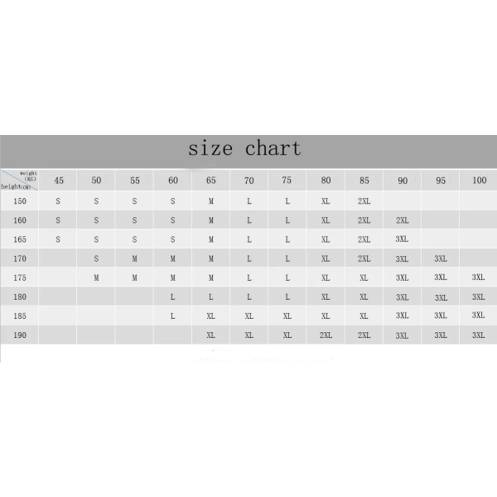Select the 2XL cell at height 160, weight 90
This screenshot has height=497, width=497.
coord(403,220)
